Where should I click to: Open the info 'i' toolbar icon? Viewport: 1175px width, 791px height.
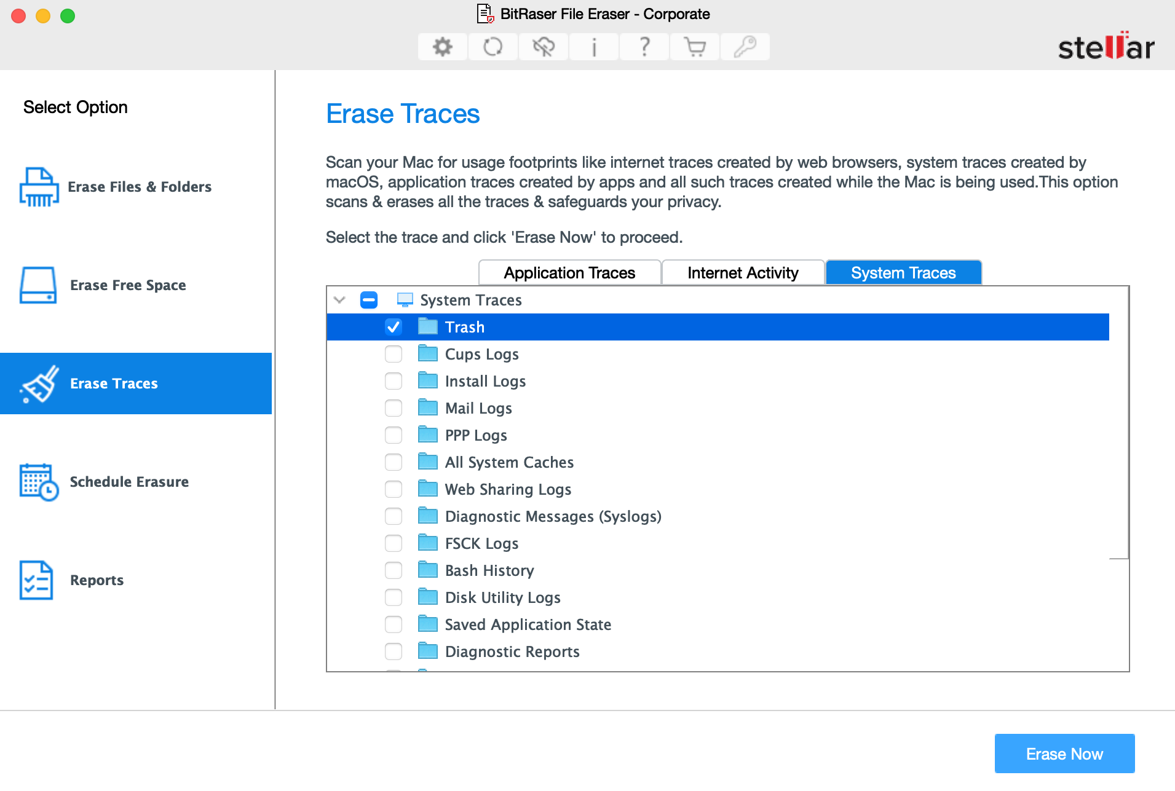click(594, 47)
